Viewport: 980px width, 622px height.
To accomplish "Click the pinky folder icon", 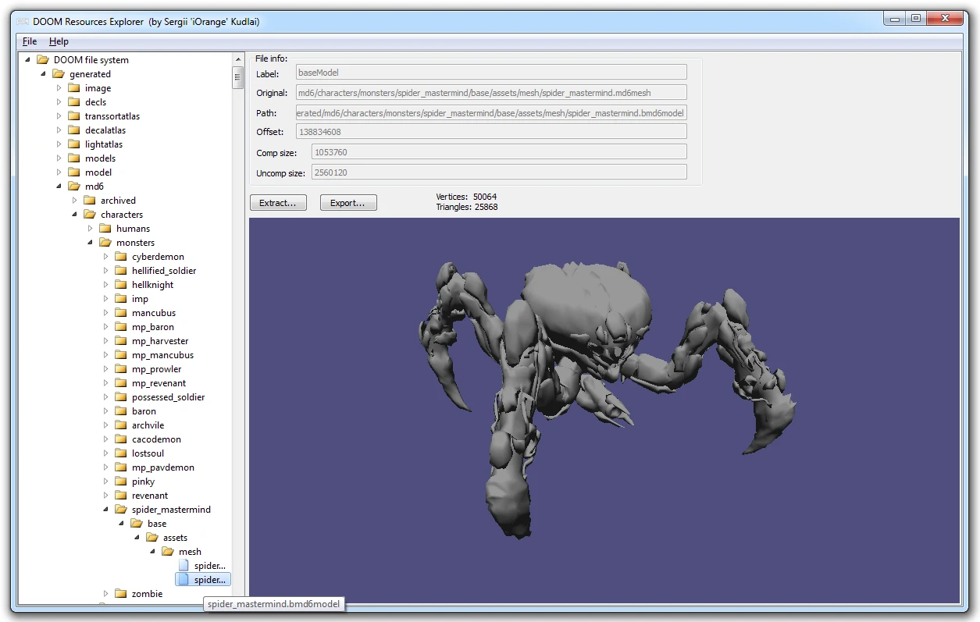I will pos(119,481).
